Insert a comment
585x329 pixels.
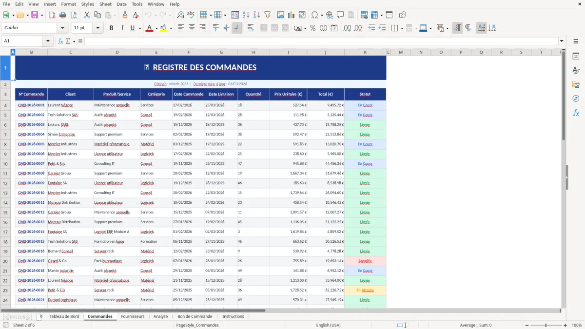[x=340, y=15]
